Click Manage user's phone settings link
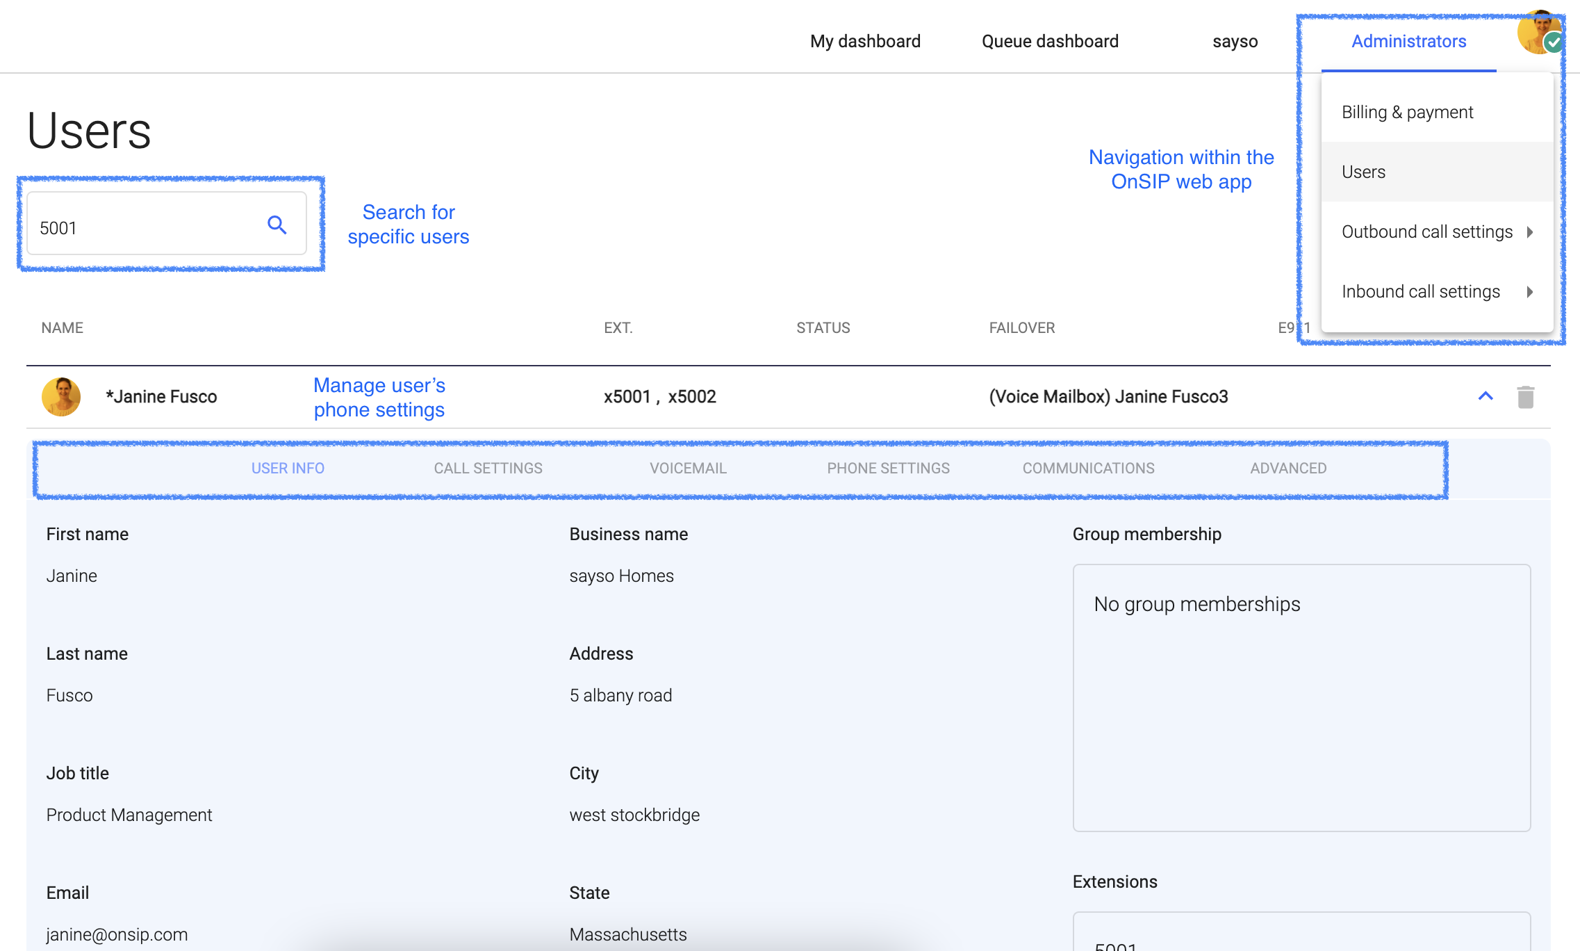Image resolution: width=1580 pixels, height=951 pixels. pos(379,396)
